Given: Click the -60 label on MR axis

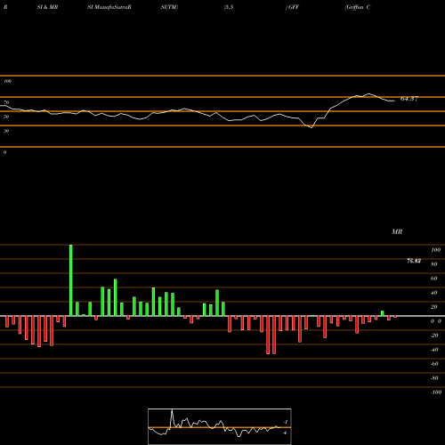Looking at the screenshot, I should tap(434, 364).
